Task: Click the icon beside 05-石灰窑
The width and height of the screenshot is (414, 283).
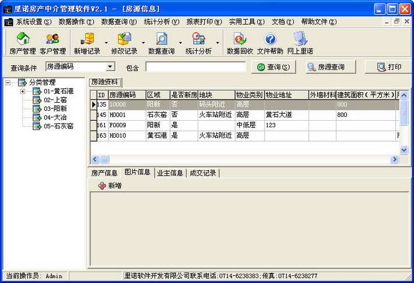Action: 37,126
